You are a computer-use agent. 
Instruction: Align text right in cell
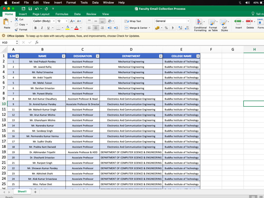tap(102, 28)
